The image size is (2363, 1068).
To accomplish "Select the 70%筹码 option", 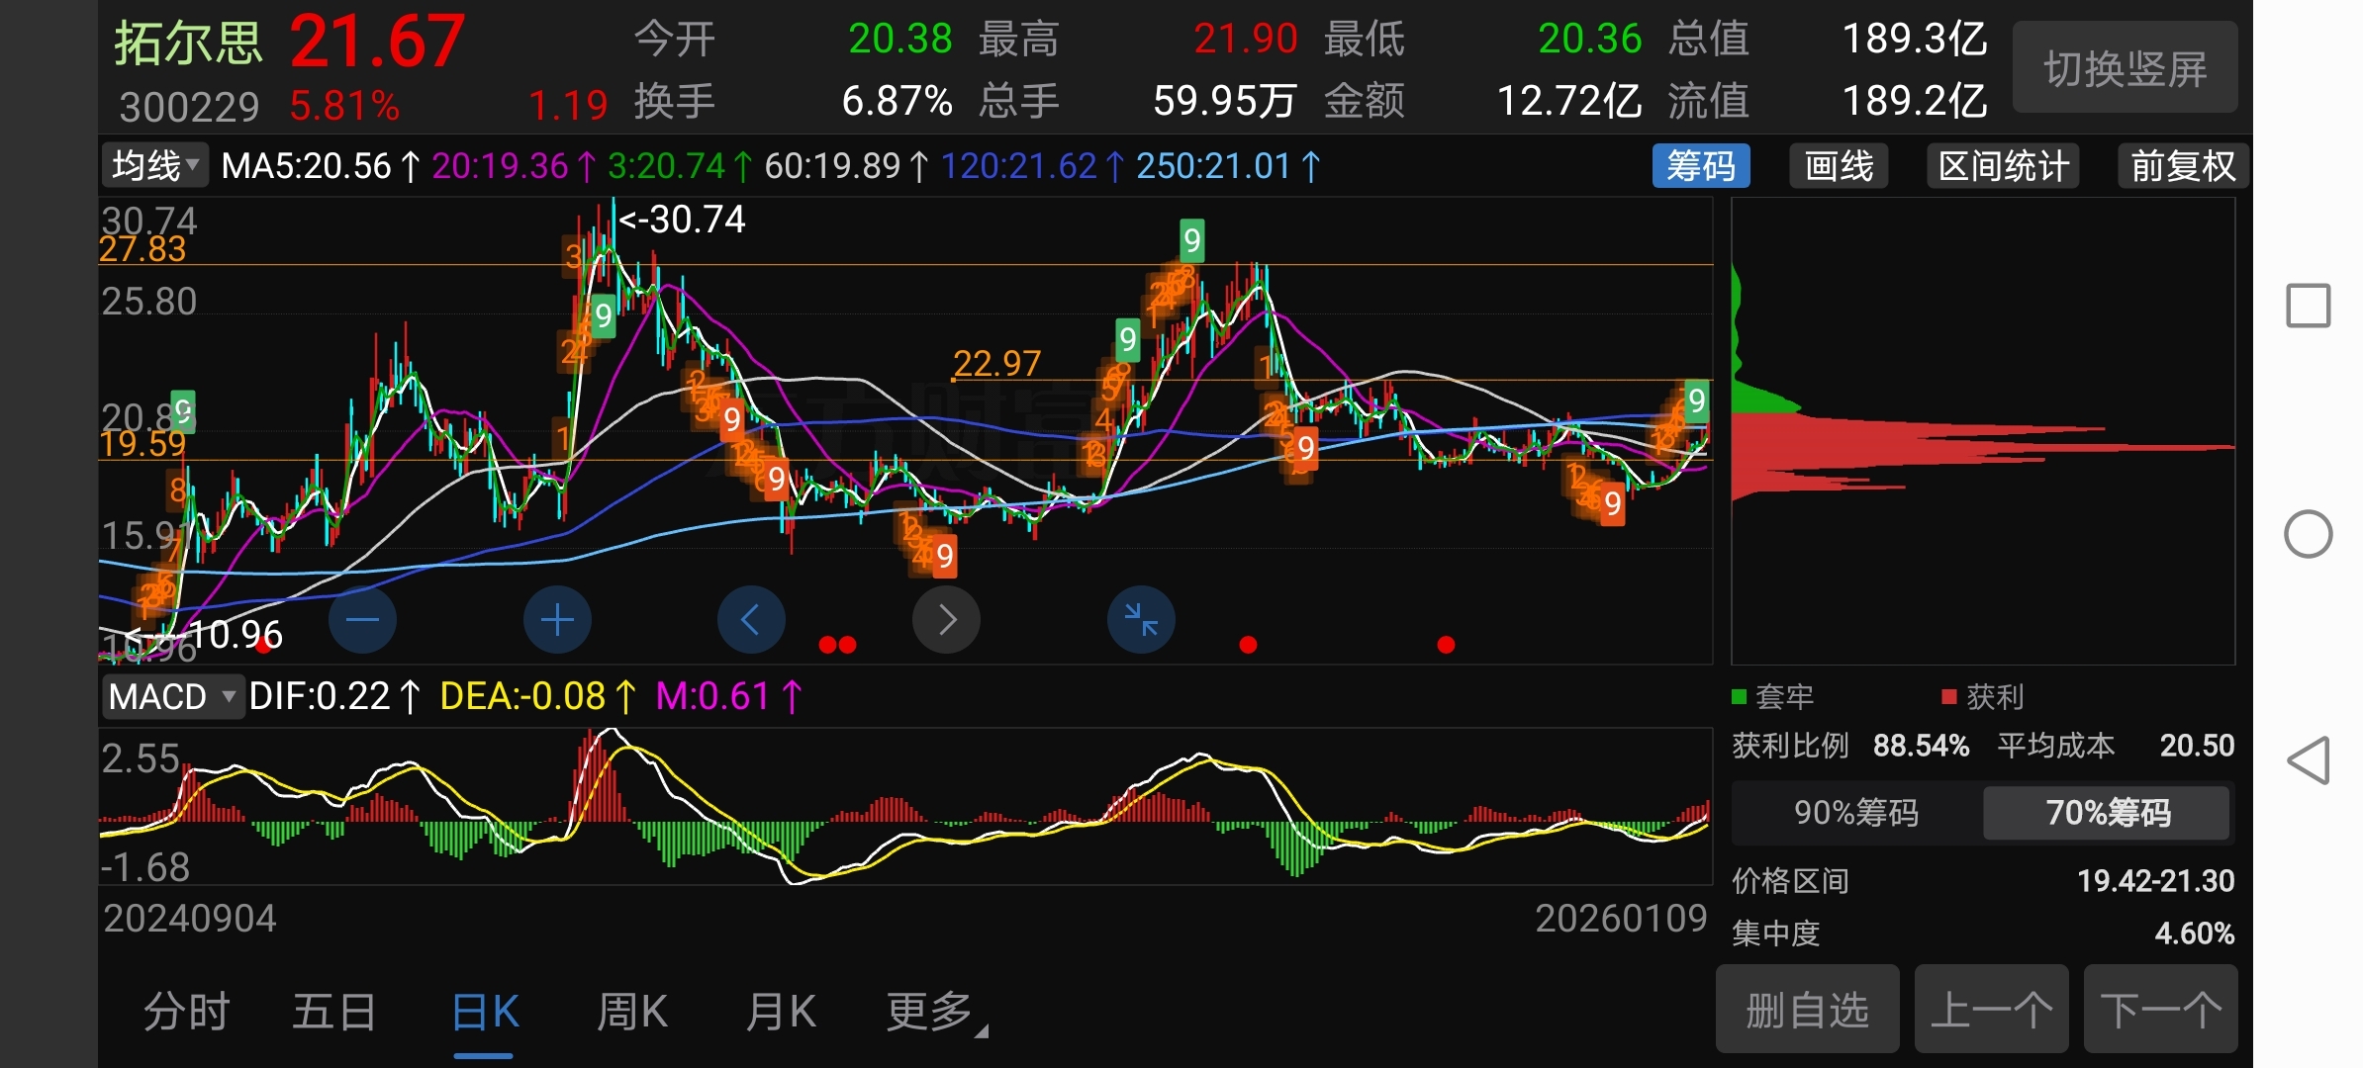I will pyautogui.click(x=2108, y=813).
